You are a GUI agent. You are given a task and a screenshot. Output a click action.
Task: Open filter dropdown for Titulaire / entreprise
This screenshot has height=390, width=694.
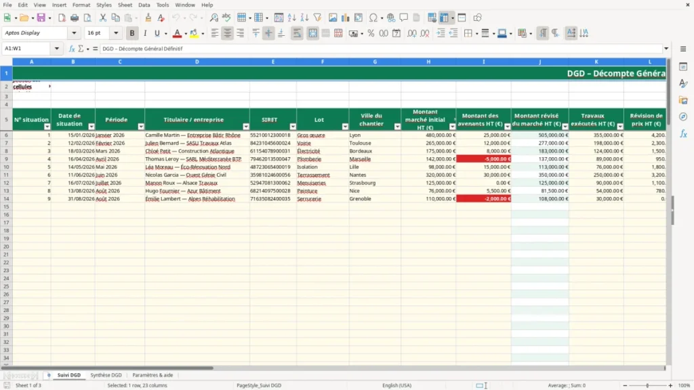click(x=246, y=127)
